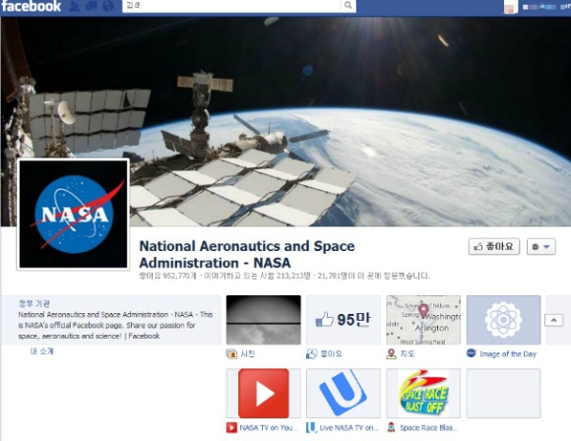
Task: Click the small Ustream icon beside Live NASA TV
Action: [311, 427]
